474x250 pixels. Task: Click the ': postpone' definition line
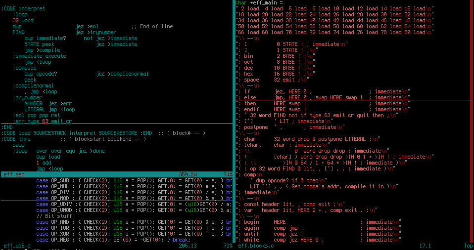290,127
